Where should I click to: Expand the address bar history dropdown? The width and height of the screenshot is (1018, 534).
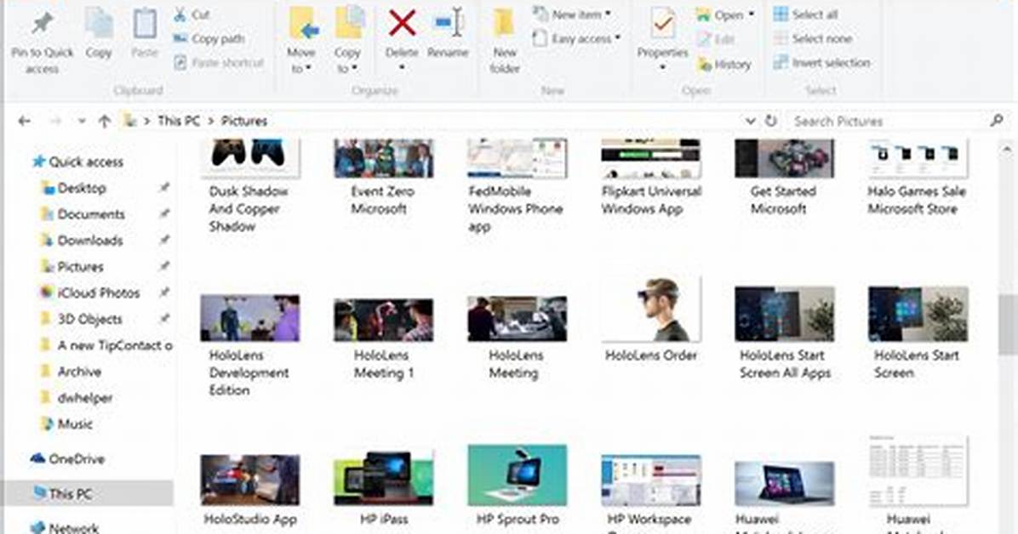[750, 122]
